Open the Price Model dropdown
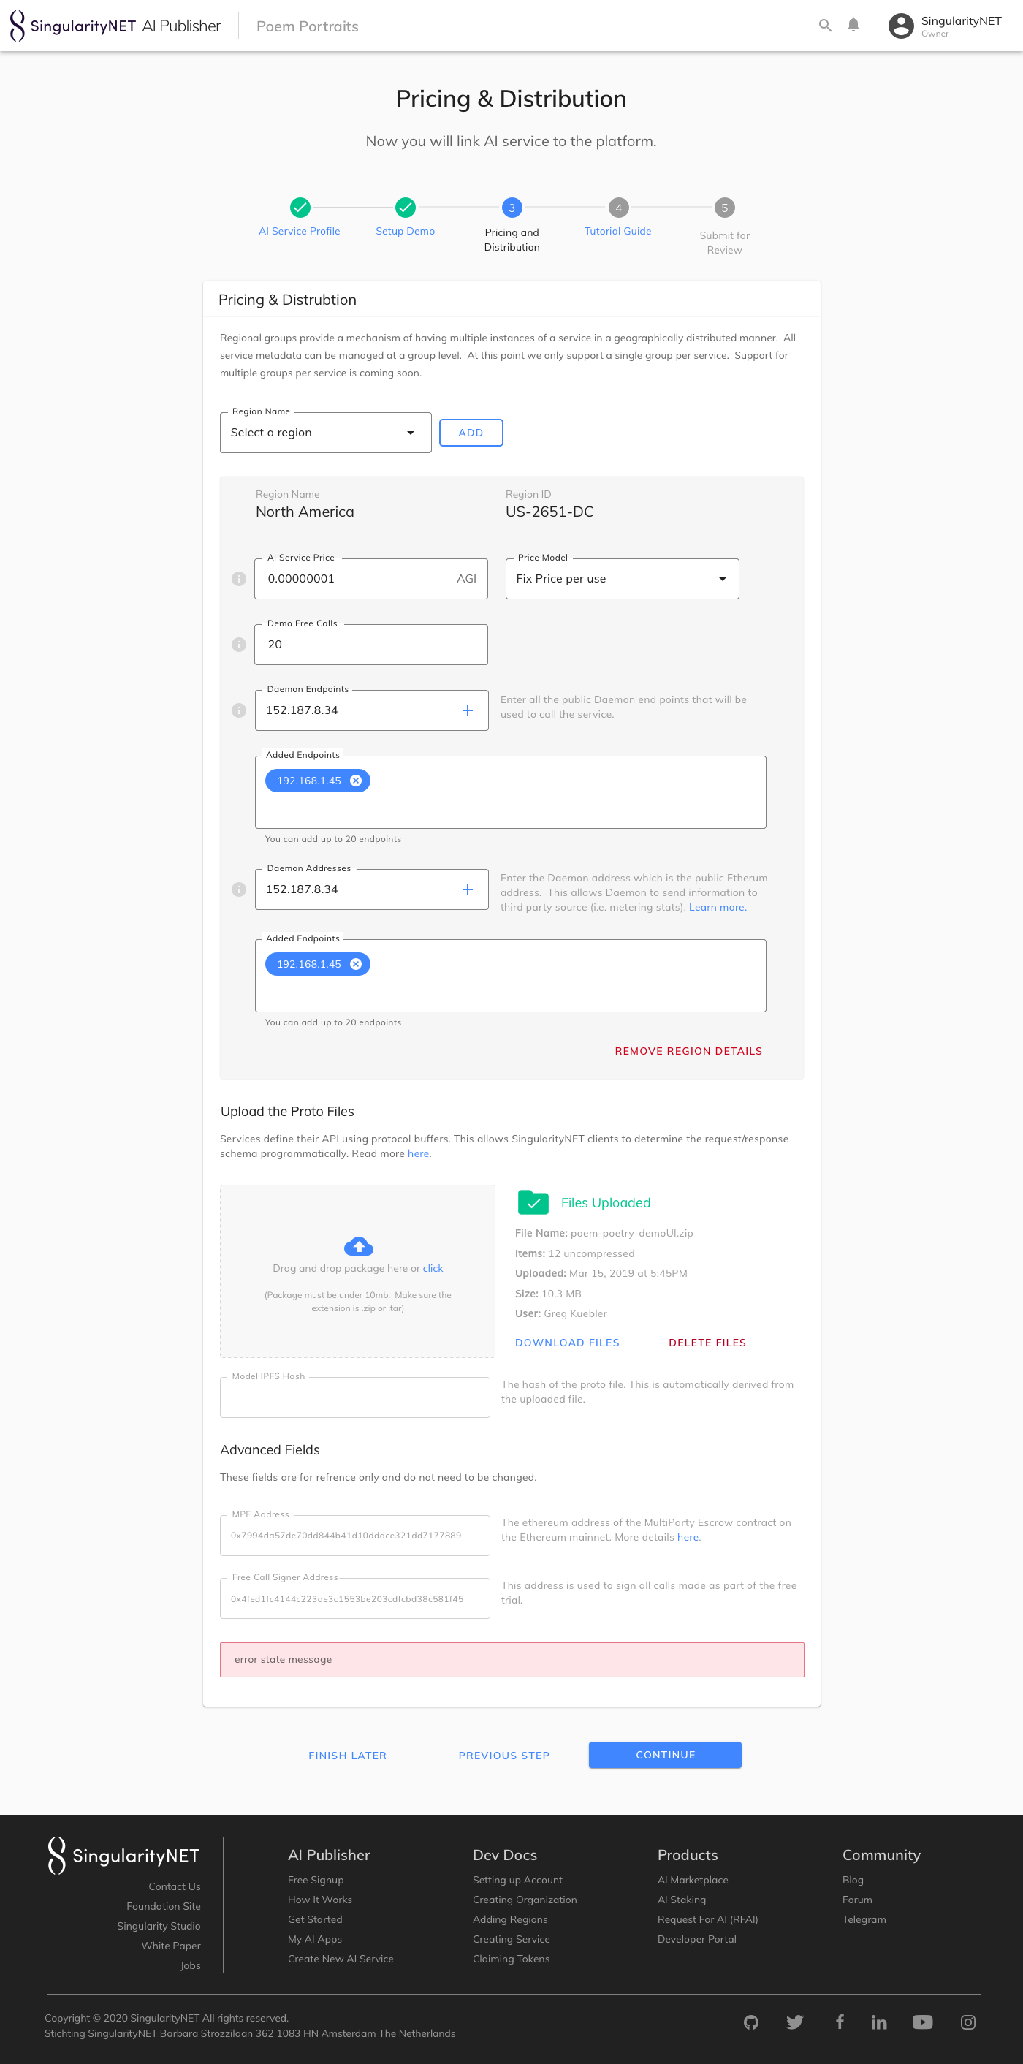 [622, 579]
